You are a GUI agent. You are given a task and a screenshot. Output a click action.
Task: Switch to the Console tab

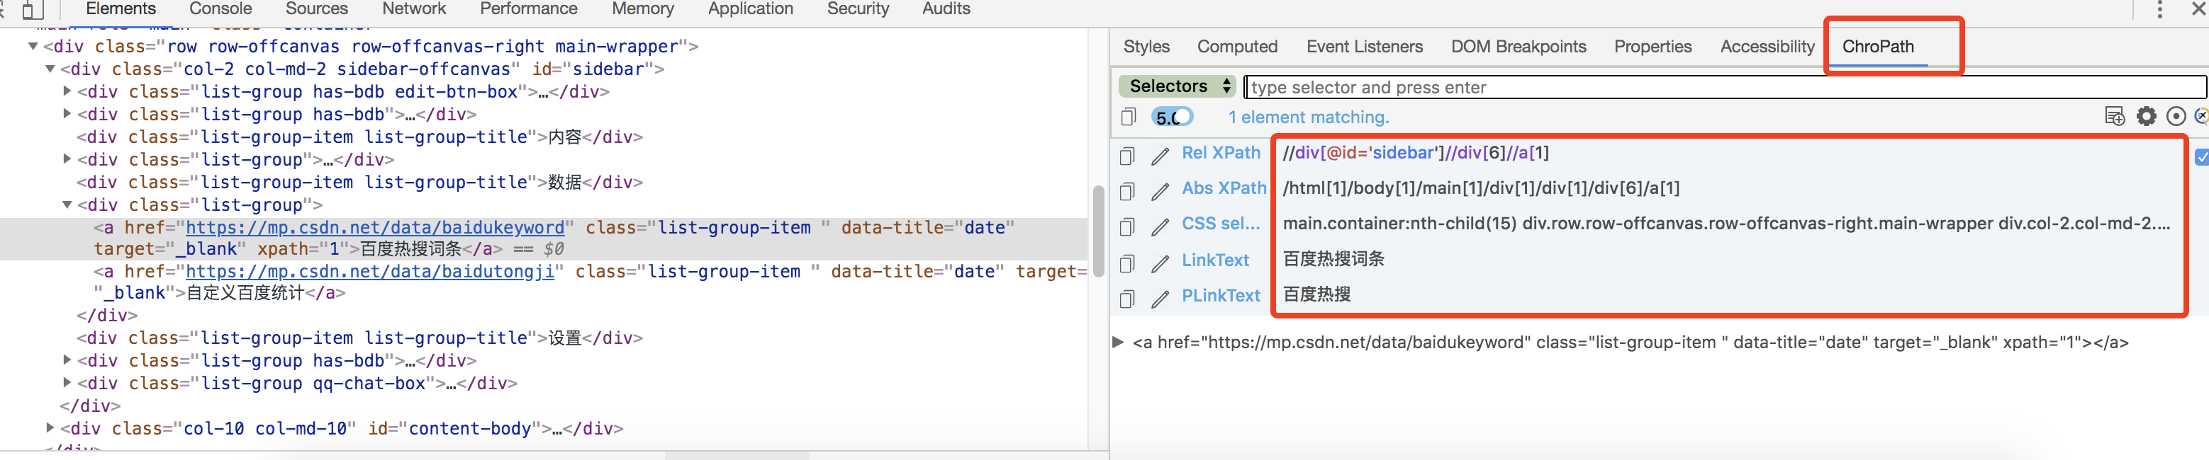coord(220,8)
